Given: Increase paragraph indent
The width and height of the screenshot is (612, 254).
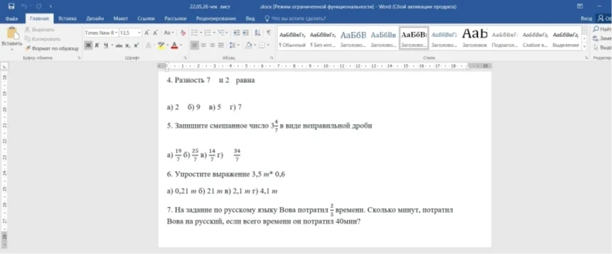Looking at the screenshot, I should click(x=246, y=33).
